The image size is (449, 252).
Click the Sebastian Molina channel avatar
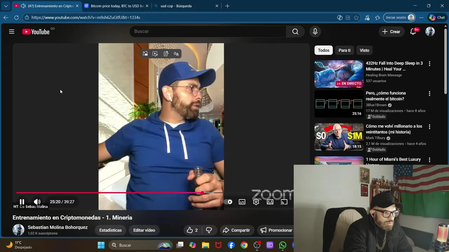pyautogui.click(x=18, y=230)
